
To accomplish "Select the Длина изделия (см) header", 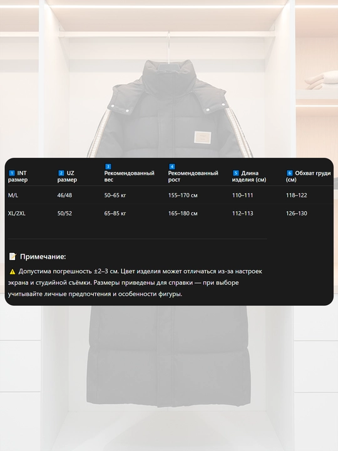I will point(249,176).
